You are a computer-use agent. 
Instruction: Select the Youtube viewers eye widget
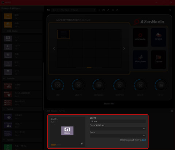(8, 86)
